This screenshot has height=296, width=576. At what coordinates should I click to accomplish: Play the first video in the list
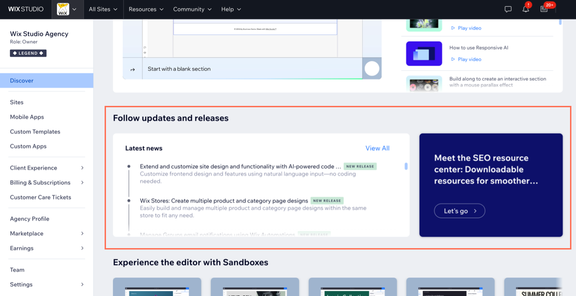466,28
